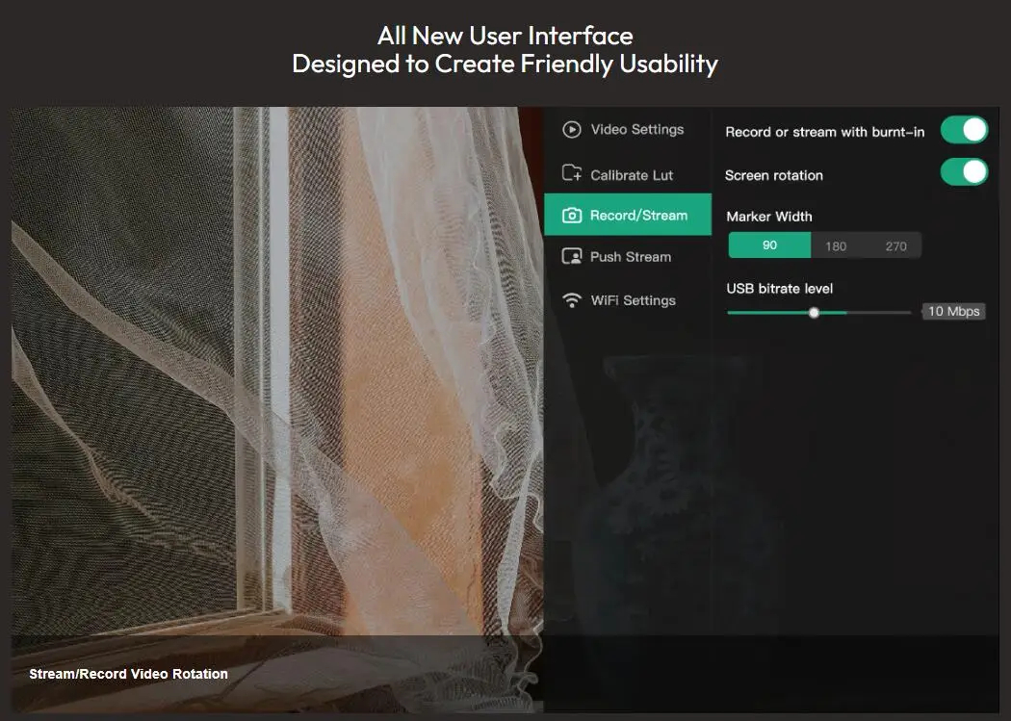Disable Screen rotation

(x=964, y=172)
